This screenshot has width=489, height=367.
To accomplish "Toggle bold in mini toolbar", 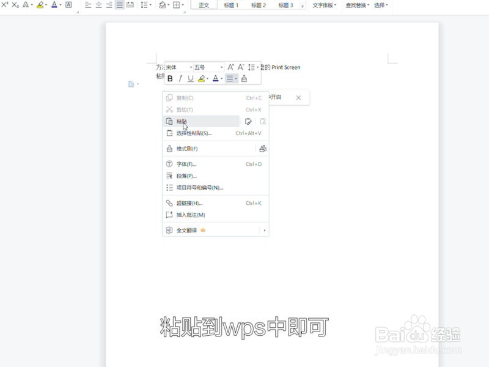I will pos(170,78).
